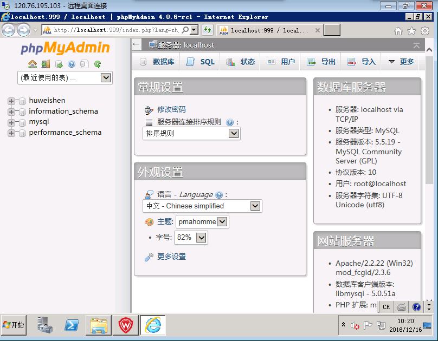Click the CH input language indicator
The width and height of the screenshot is (438, 341).
coord(387,307)
